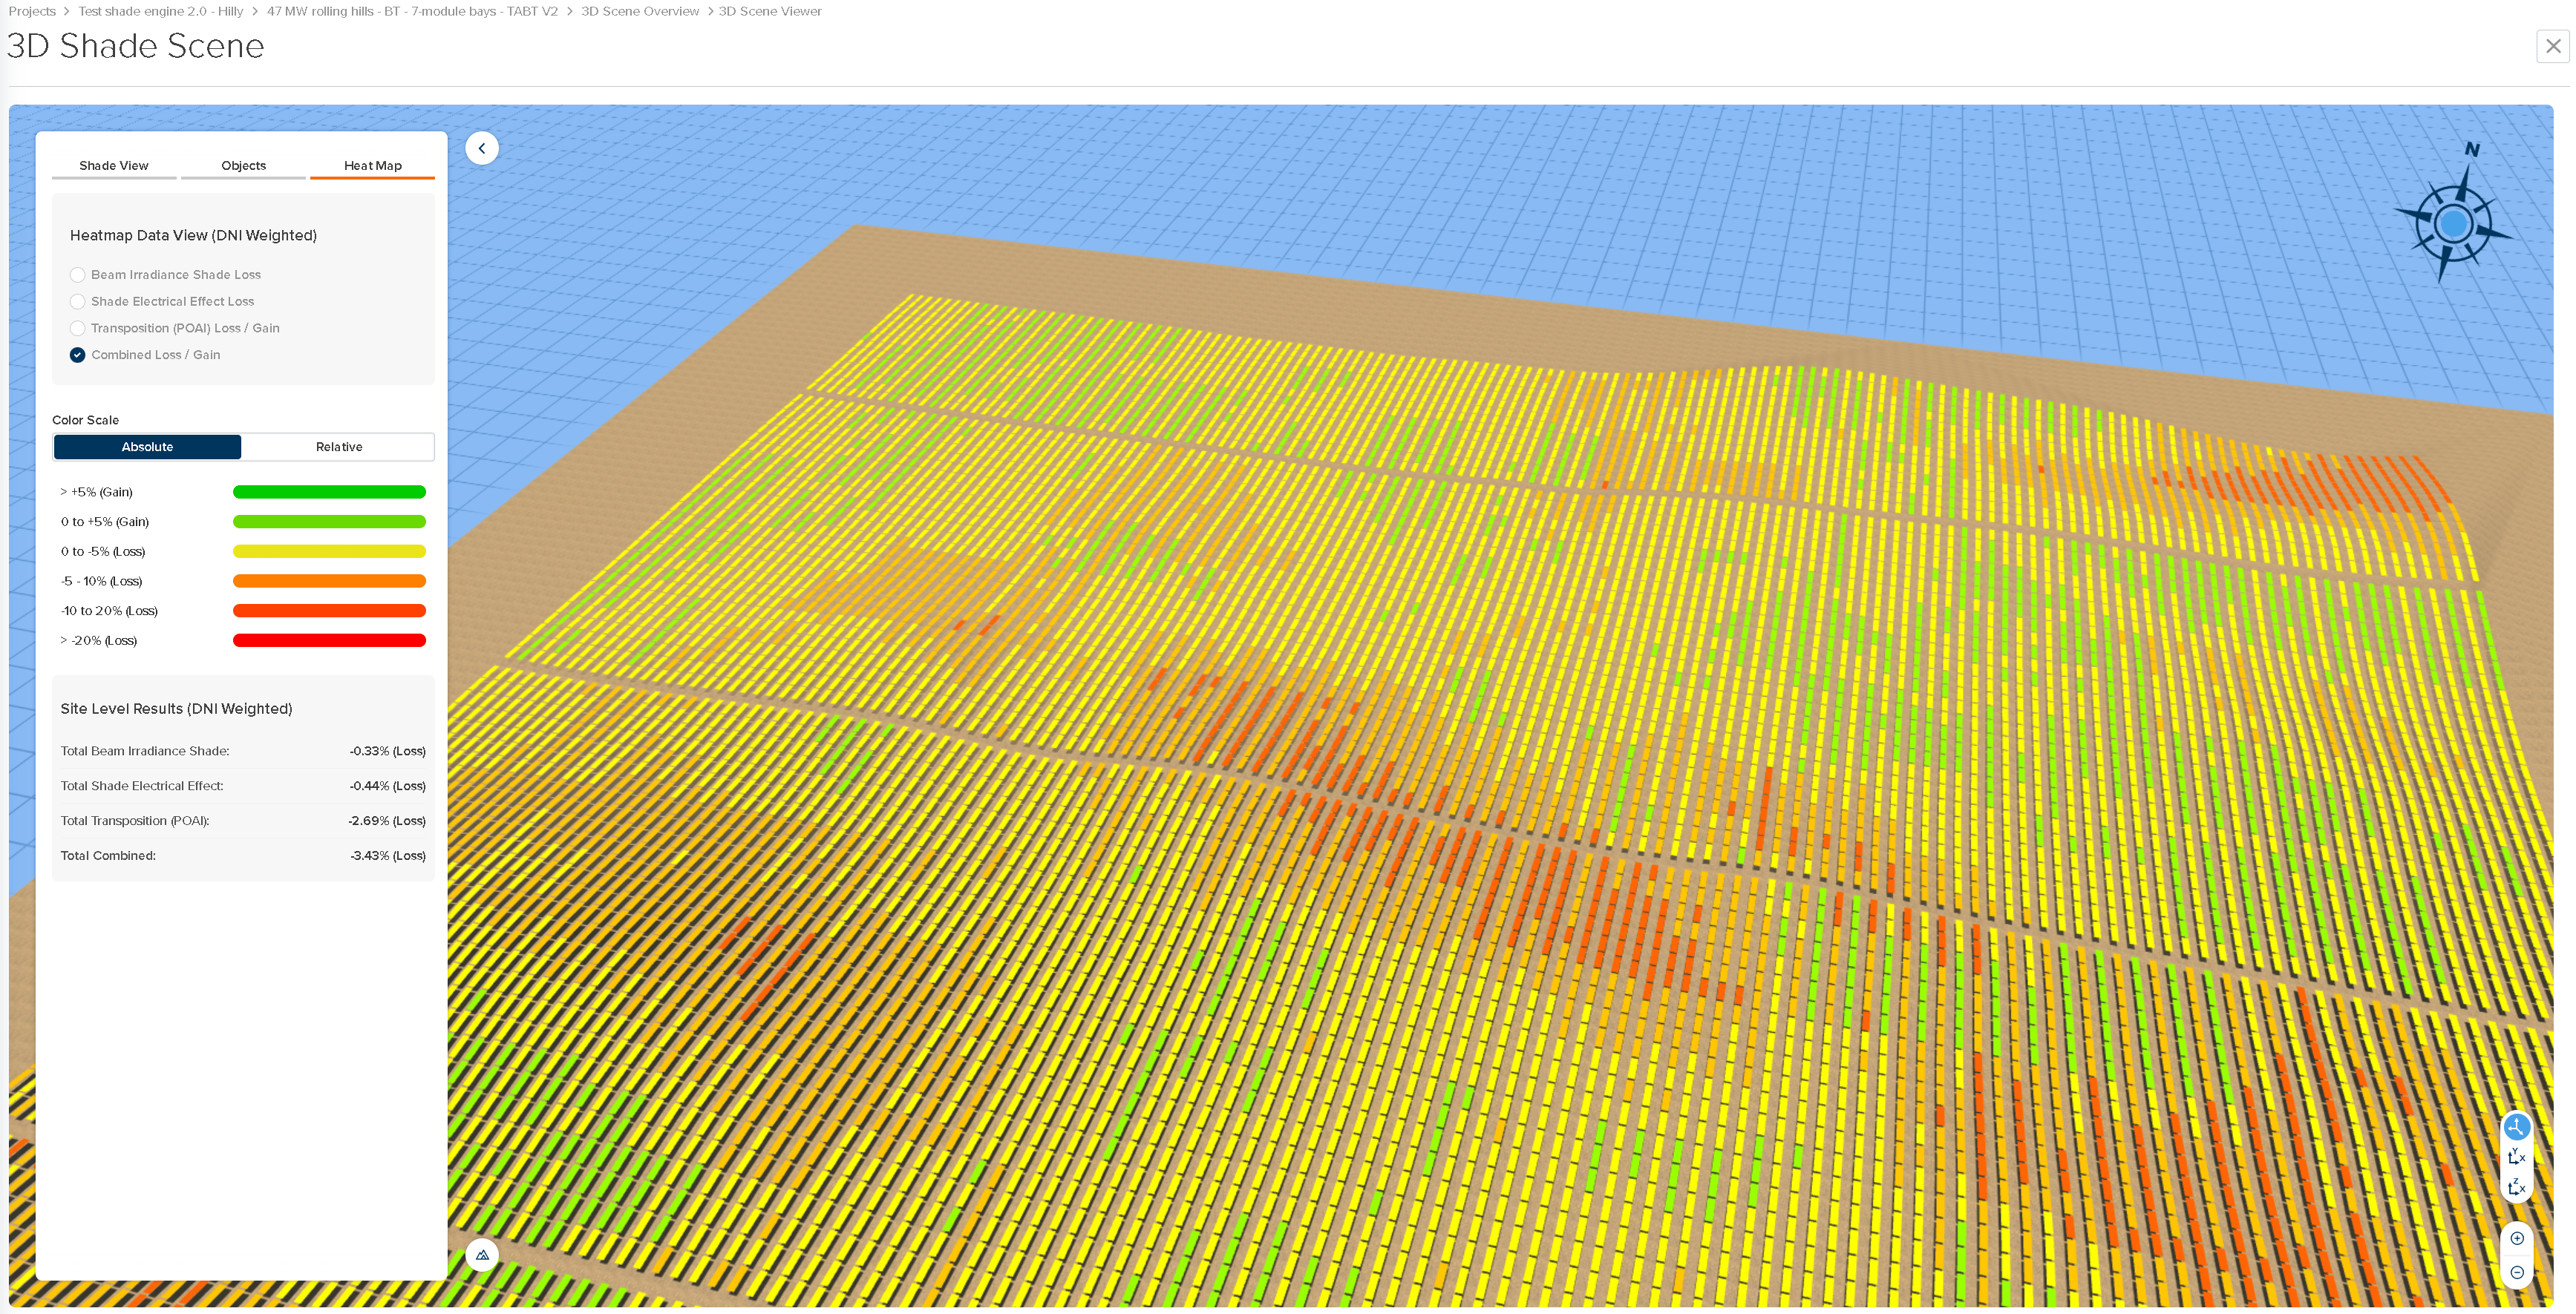
Task: Collapse the side panel with the chevron
Action: pos(482,148)
